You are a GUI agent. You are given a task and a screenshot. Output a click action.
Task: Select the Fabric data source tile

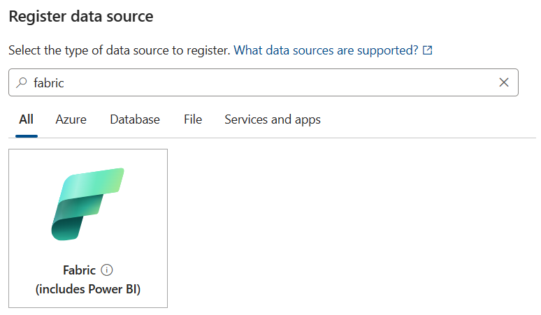coord(88,228)
